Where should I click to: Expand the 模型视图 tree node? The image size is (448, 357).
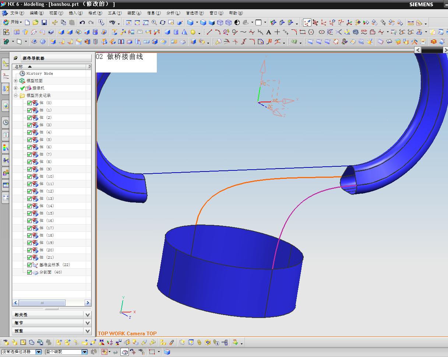tap(16, 81)
